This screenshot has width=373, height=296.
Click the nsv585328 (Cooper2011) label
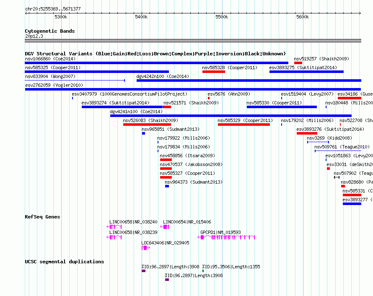coord(230,68)
